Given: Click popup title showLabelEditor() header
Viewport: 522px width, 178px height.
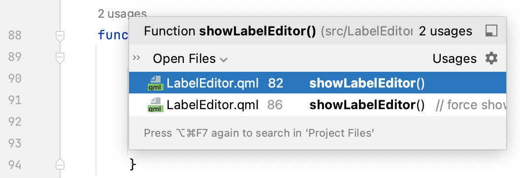Looking at the screenshot, I should coord(258,31).
